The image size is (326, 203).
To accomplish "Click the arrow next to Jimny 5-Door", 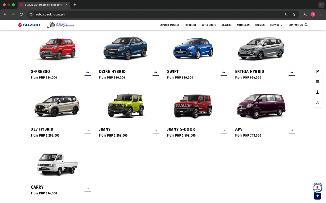I will 224,130.
